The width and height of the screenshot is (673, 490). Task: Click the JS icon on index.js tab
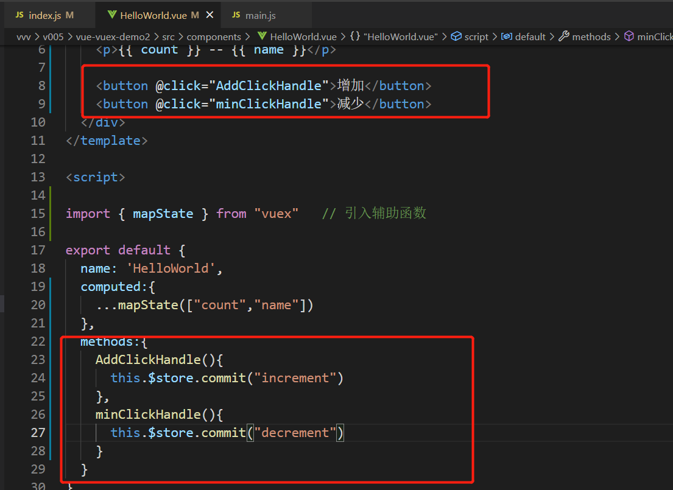tap(19, 15)
